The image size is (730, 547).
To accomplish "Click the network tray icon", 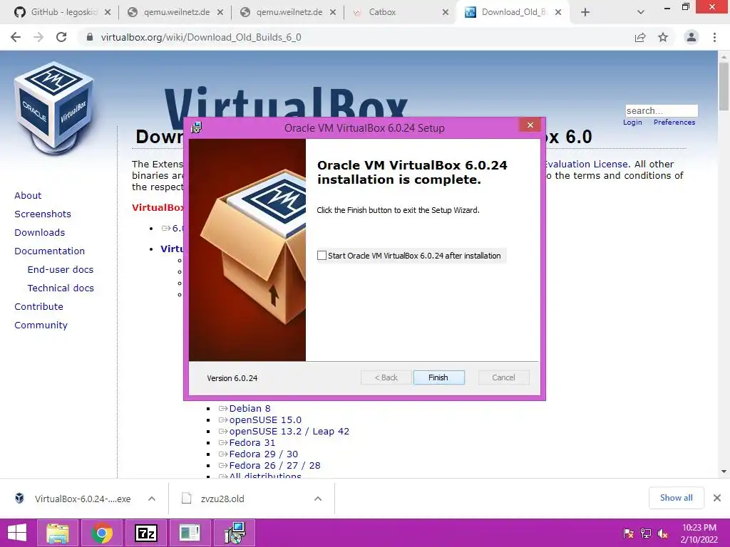I will [x=646, y=533].
